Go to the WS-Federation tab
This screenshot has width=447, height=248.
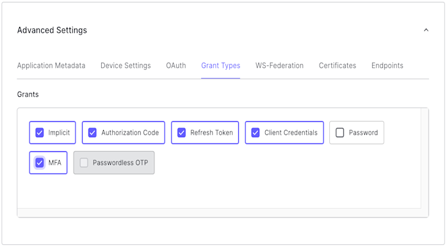pyautogui.click(x=279, y=65)
